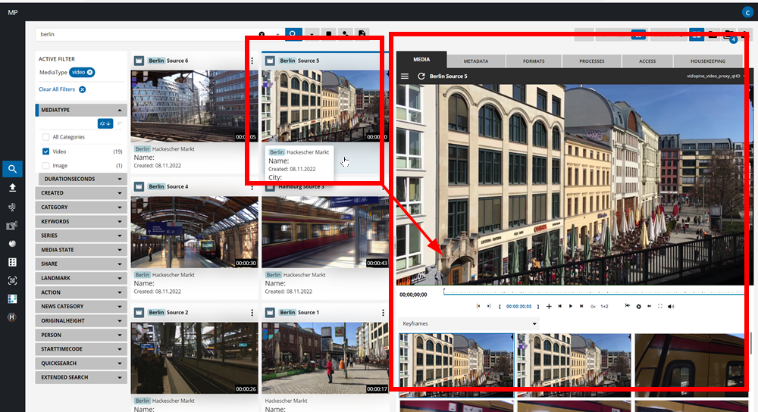
Task: Reload Berlin Source 5 with refresh icon
Action: [421, 76]
